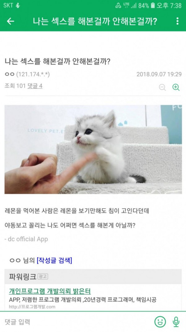Image resolution: width=186 pixels, height=332 pixels.
Task: Tap the microphone voice input icon
Action: [x=176, y=322]
